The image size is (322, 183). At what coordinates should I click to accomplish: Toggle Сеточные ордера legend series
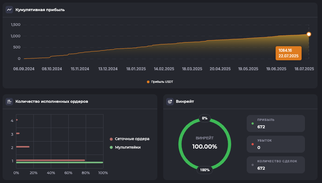(x=129, y=139)
